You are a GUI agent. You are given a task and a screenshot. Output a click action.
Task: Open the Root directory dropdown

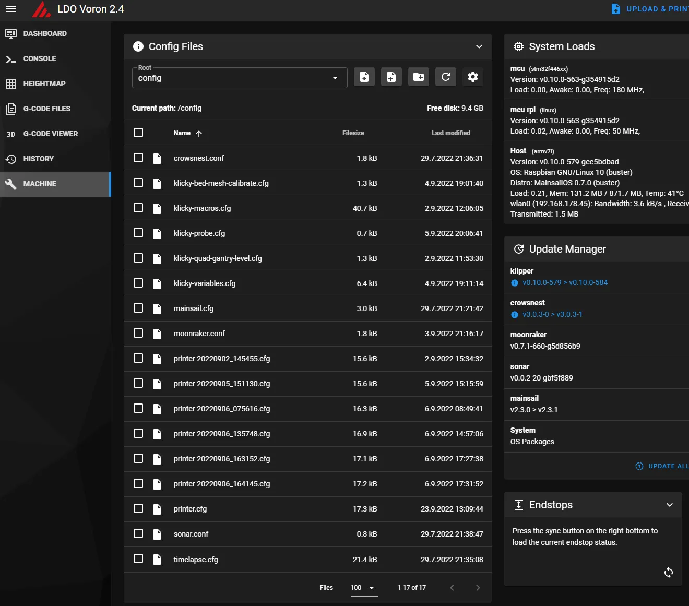tap(240, 78)
